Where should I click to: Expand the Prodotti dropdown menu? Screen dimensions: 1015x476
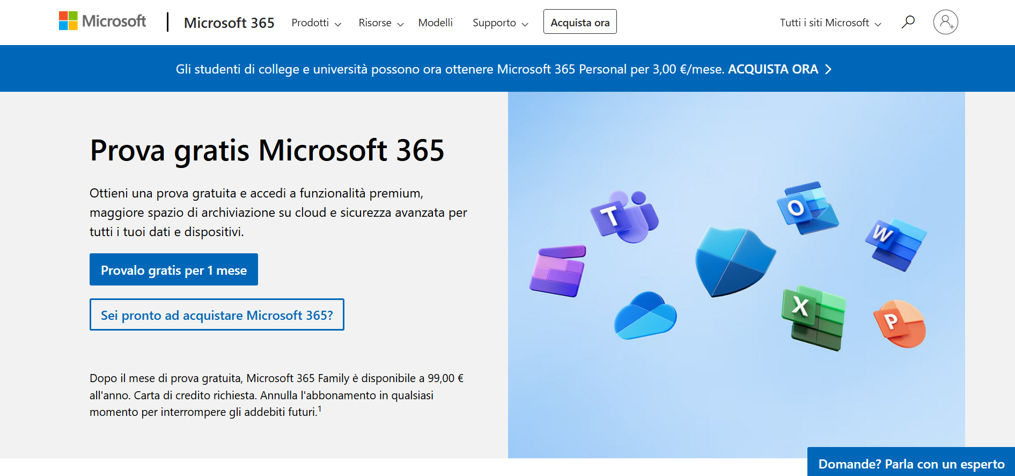click(x=317, y=23)
